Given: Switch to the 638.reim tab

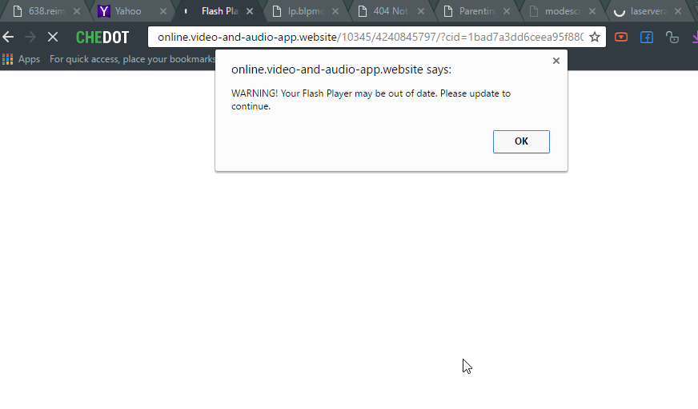Looking at the screenshot, I should click(x=45, y=11).
